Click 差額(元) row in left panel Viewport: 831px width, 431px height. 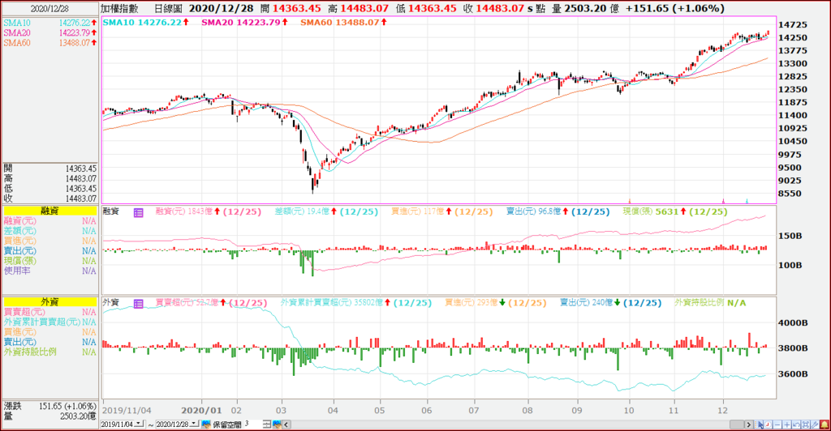pos(50,231)
